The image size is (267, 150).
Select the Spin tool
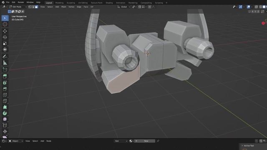pos(5,113)
